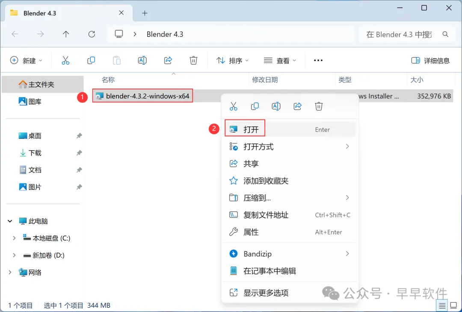This screenshot has width=462, height=312.
Task: Choose 打开 from the context menu
Action: pos(290,129)
